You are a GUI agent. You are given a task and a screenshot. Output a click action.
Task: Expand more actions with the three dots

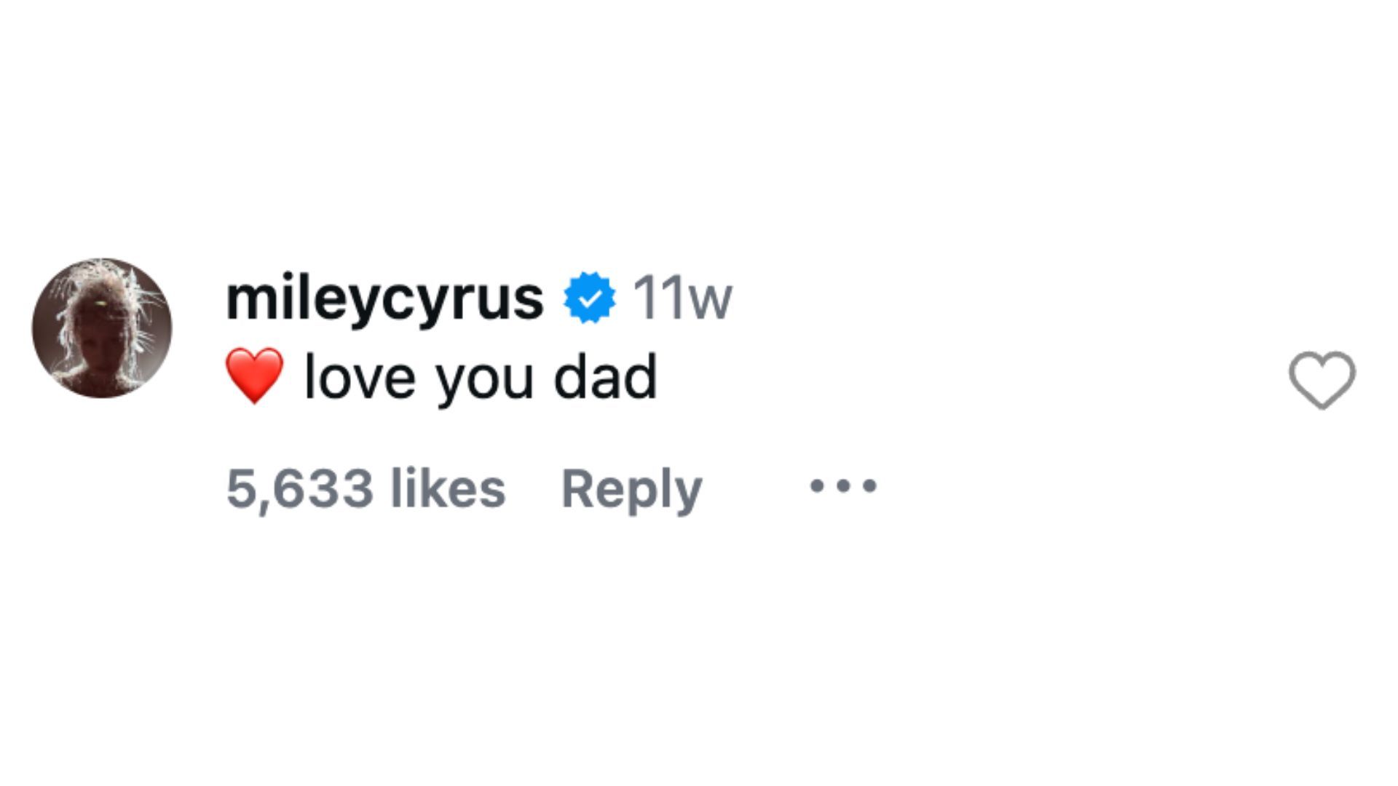click(843, 486)
